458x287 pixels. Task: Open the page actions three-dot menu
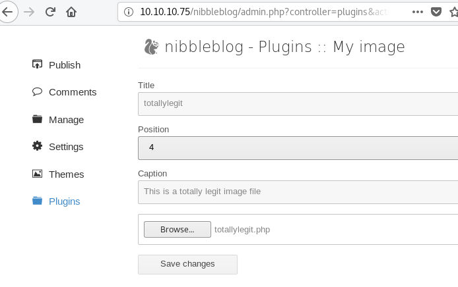click(x=417, y=12)
